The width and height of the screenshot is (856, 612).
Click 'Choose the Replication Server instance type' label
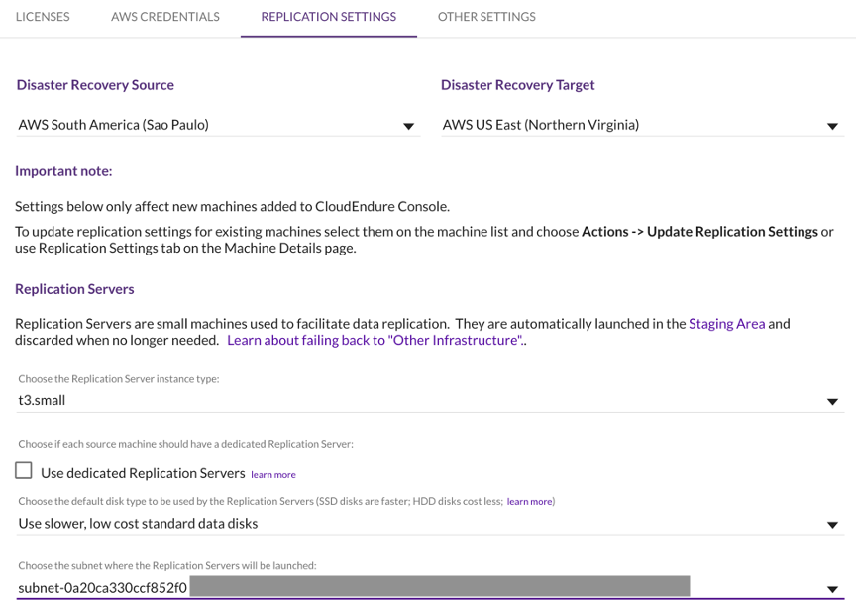[119, 379]
